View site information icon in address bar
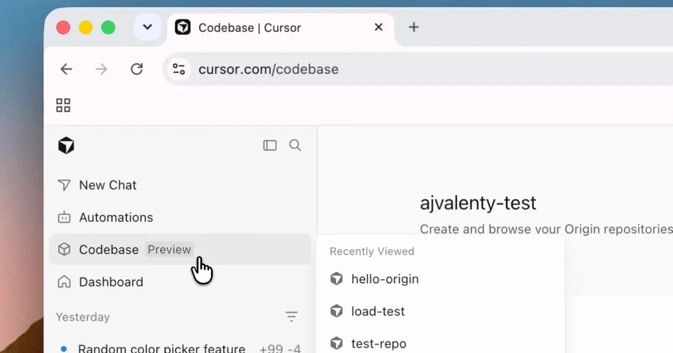Image resolution: width=673 pixels, height=353 pixels. click(x=179, y=69)
